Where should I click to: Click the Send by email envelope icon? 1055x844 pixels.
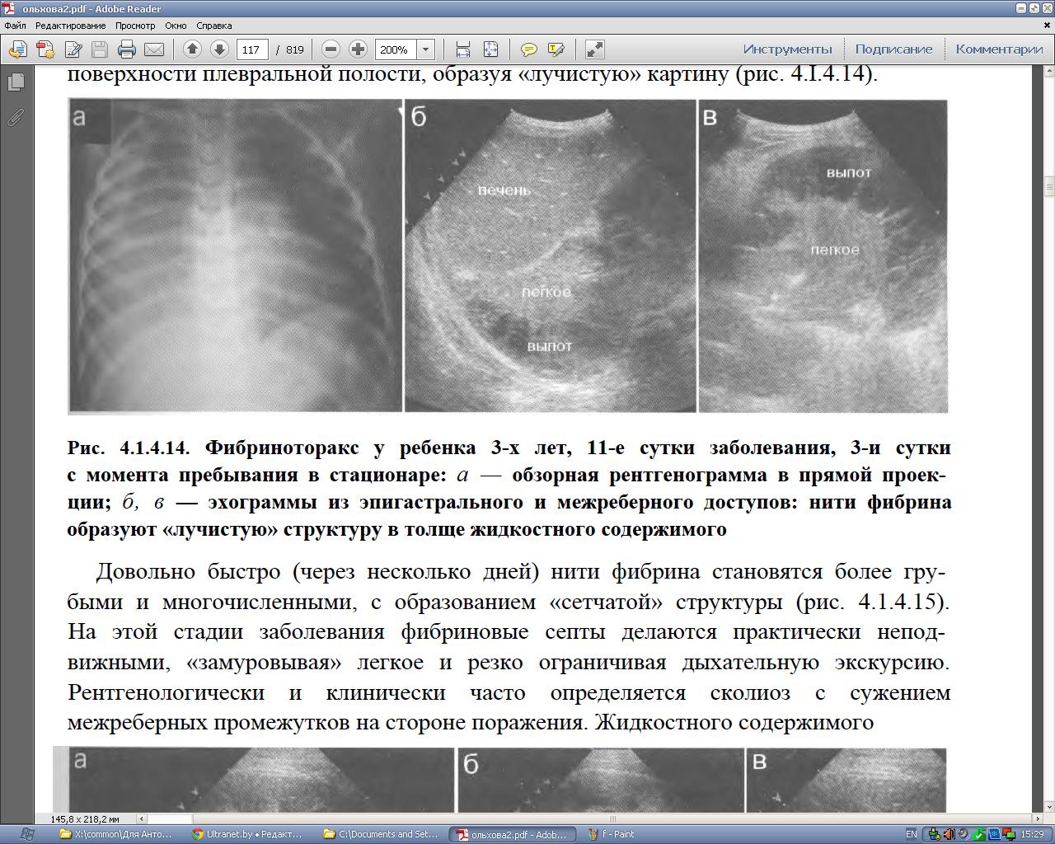[x=154, y=49]
